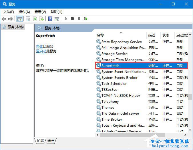Toggle the show/hide console tree icon
This screenshot has height=150, width=193.
(19, 19)
